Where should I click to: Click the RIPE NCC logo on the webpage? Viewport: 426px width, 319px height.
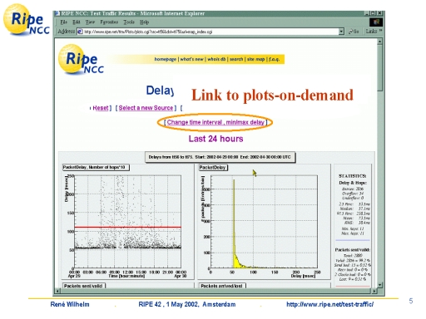[81, 60]
